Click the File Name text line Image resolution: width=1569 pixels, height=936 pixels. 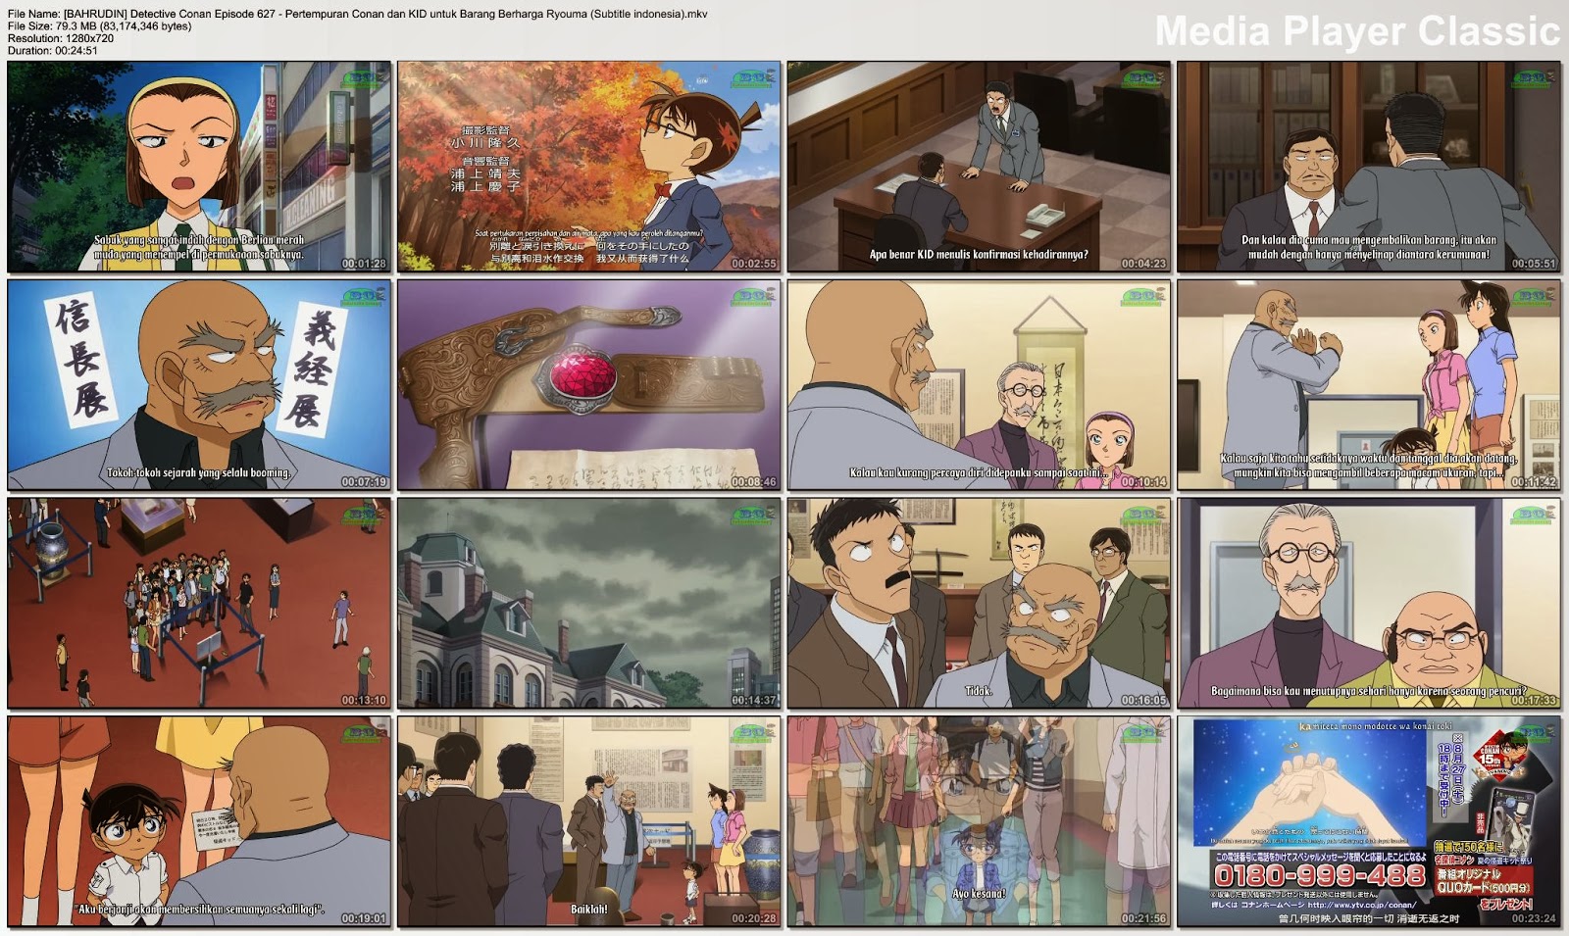point(358,15)
